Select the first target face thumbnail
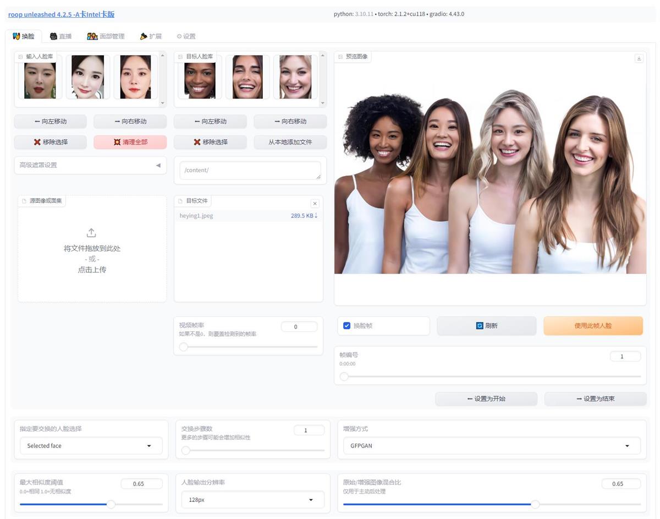 (200, 77)
